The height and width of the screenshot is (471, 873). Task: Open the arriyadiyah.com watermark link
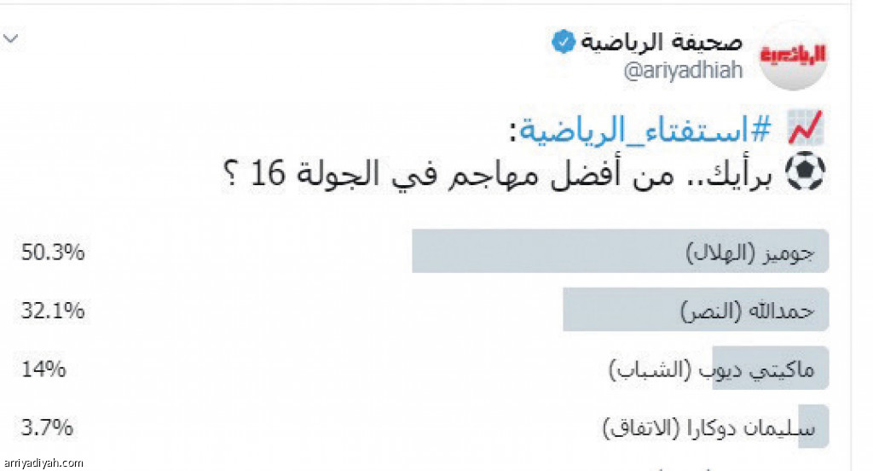click(x=43, y=463)
